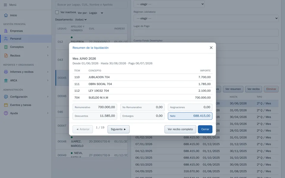The image size is (285, 178).
Task: Expand the Recibos submenu chevron
Action: coord(48,55)
